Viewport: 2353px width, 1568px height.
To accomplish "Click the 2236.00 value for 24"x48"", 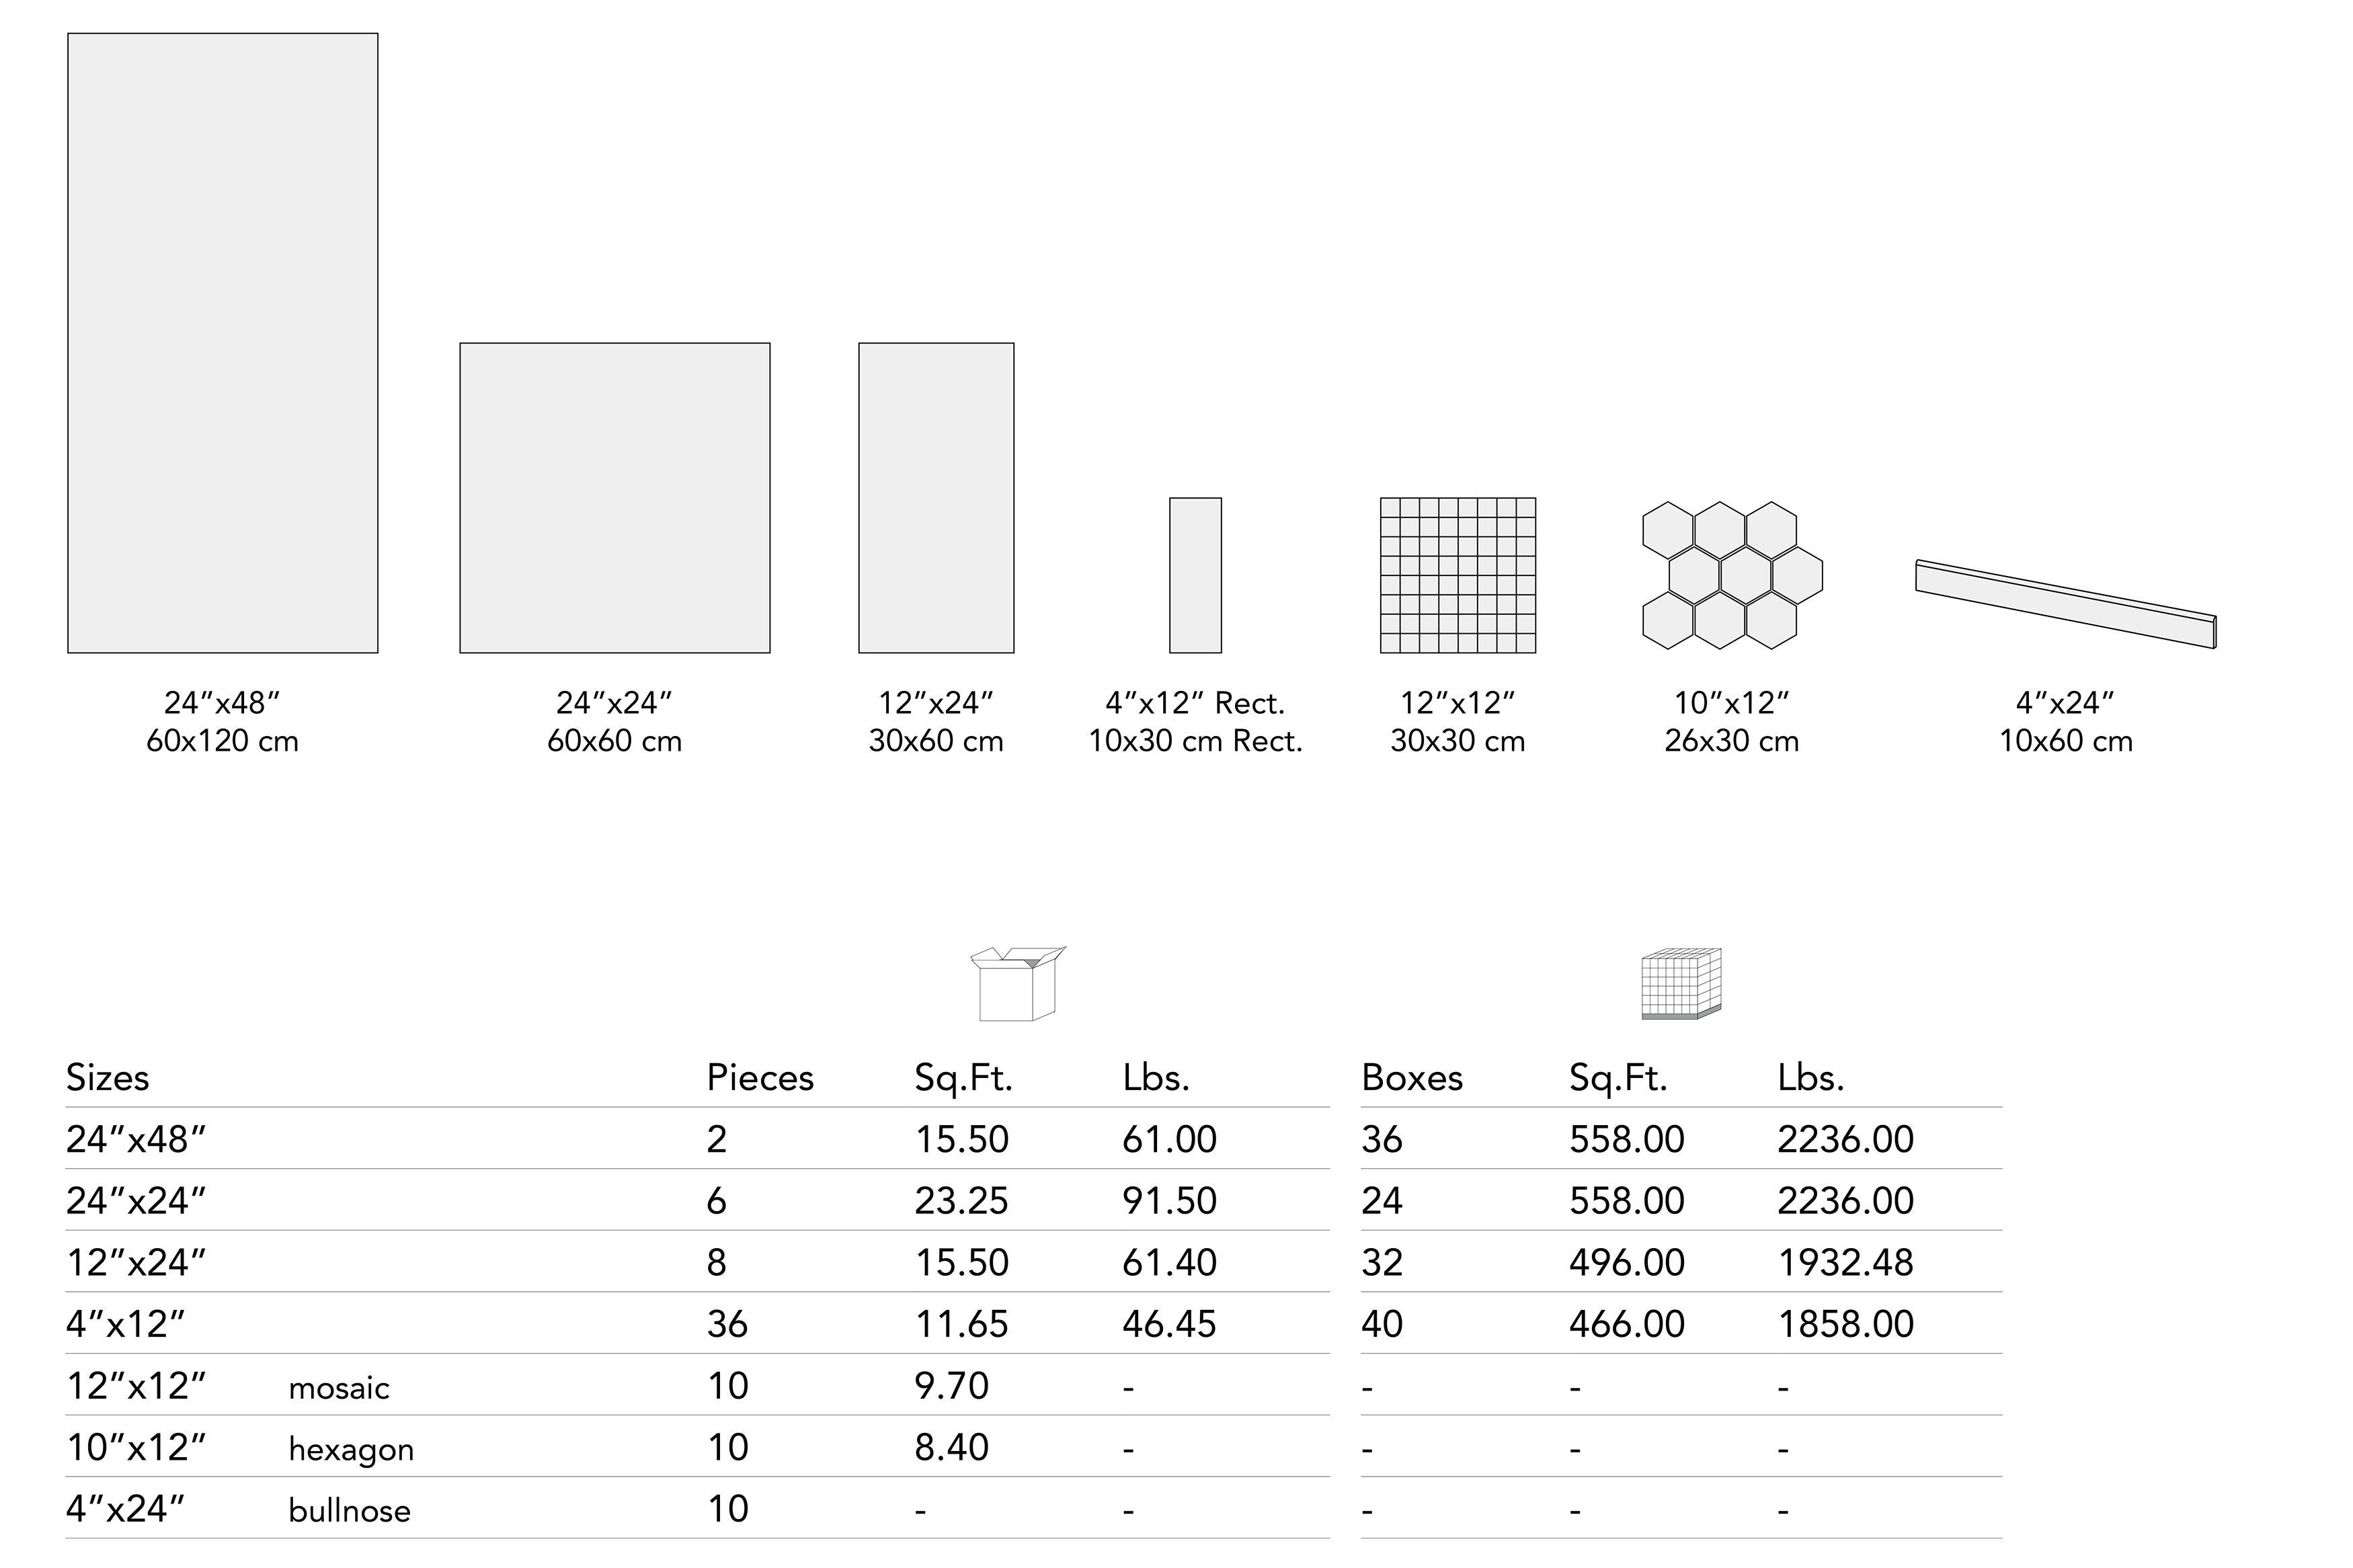I will [1844, 1139].
